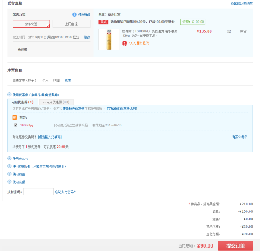Image resolution: width=260 pixels, height=251 pixels.
Task: Click the TSUBAKI product thumbnail image
Action: [x=109, y=40]
